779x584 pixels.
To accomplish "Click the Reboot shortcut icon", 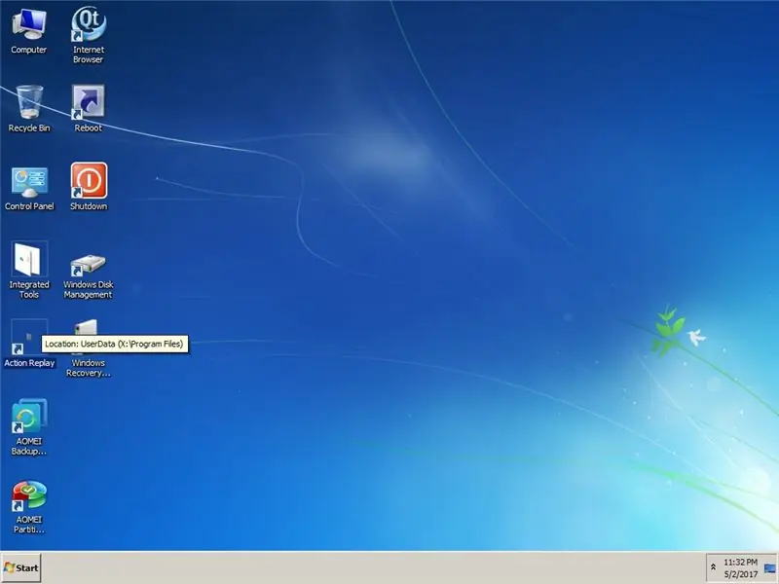I will coord(88,102).
